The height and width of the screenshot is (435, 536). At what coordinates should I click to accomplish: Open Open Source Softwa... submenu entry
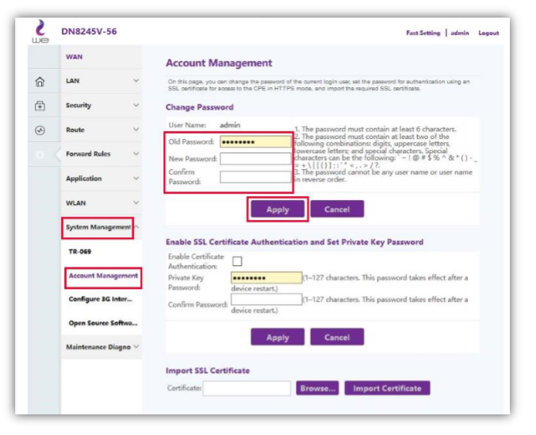click(x=103, y=323)
